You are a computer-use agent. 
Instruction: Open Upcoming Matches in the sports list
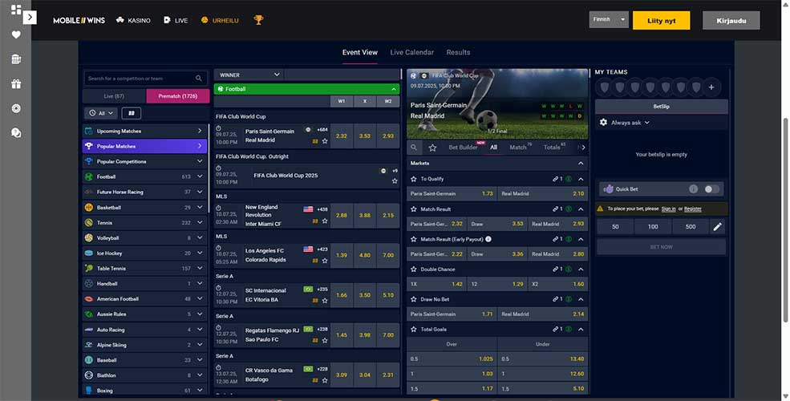(x=145, y=131)
